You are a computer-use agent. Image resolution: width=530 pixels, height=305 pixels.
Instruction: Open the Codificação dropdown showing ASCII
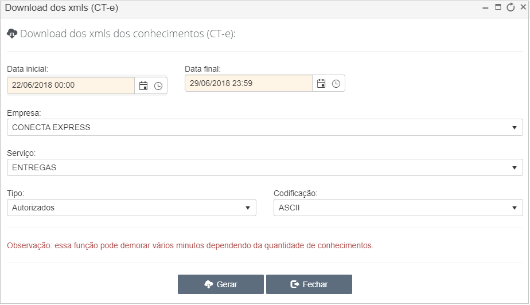(x=398, y=208)
